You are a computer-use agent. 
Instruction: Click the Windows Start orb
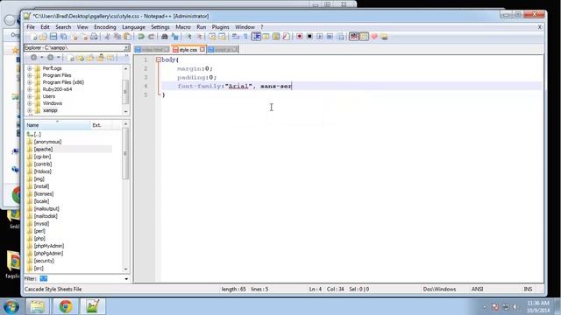tap(11, 306)
